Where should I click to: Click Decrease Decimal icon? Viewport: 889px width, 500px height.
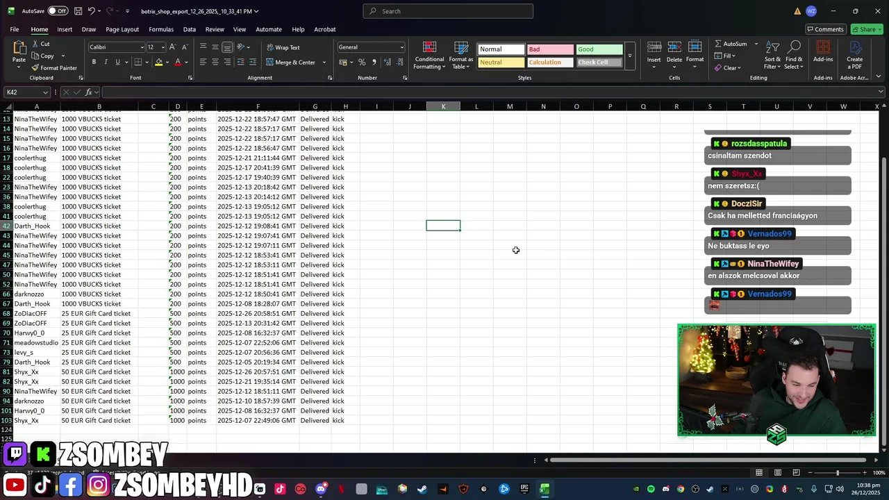click(x=399, y=62)
